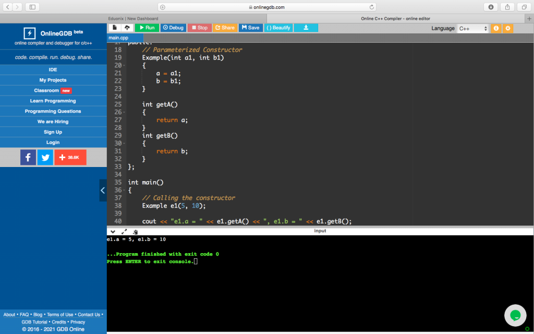Create a new file using the new file icon
The height and width of the screenshot is (334, 534).
pyautogui.click(x=114, y=28)
